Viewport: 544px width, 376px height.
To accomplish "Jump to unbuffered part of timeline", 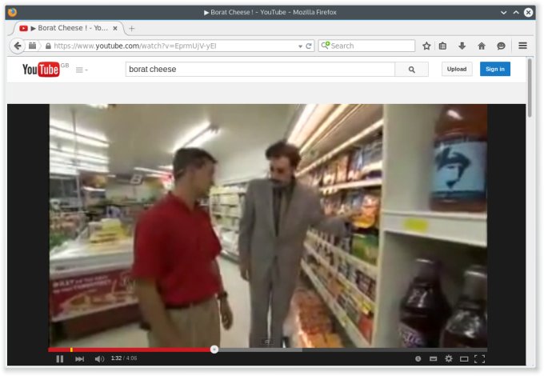I will coord(394,350).
